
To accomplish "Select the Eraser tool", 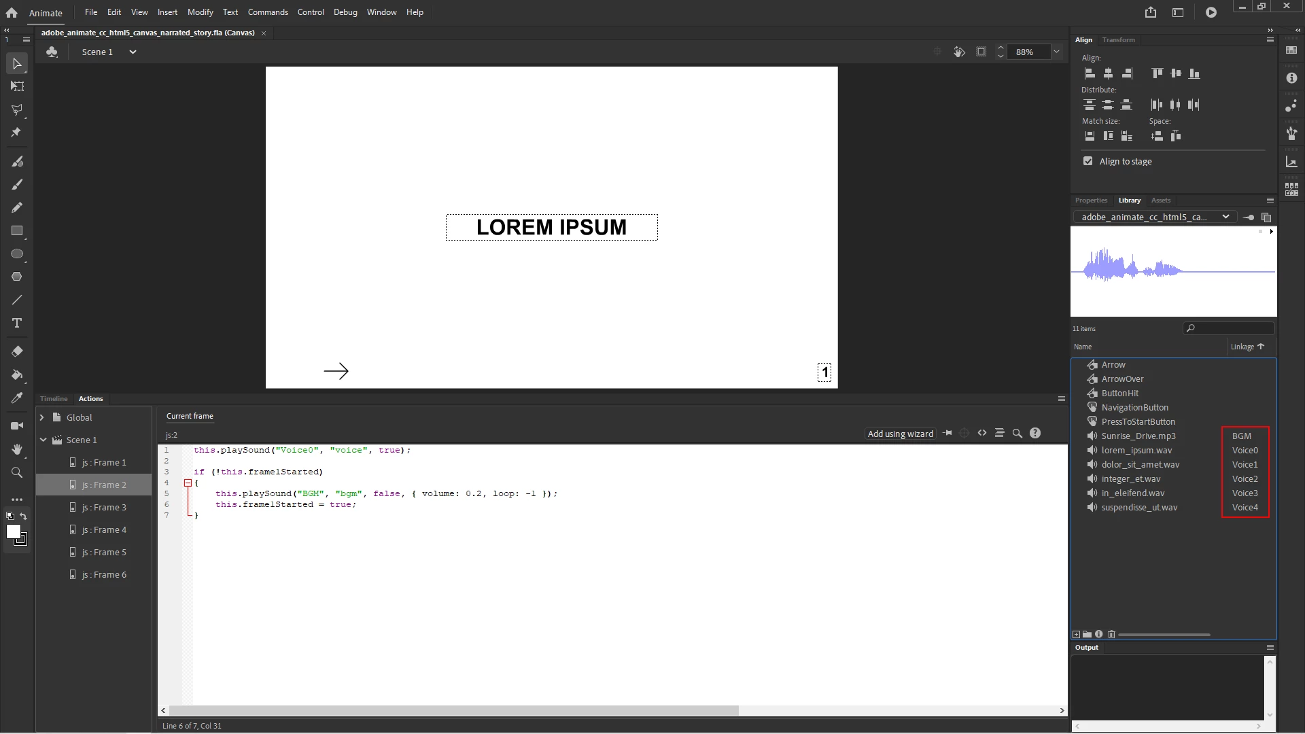I will [17, 351].
